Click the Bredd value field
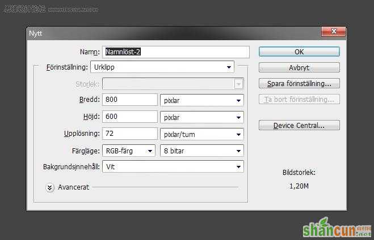This screenshot has width=374, height=240. (x=130, y=100)
